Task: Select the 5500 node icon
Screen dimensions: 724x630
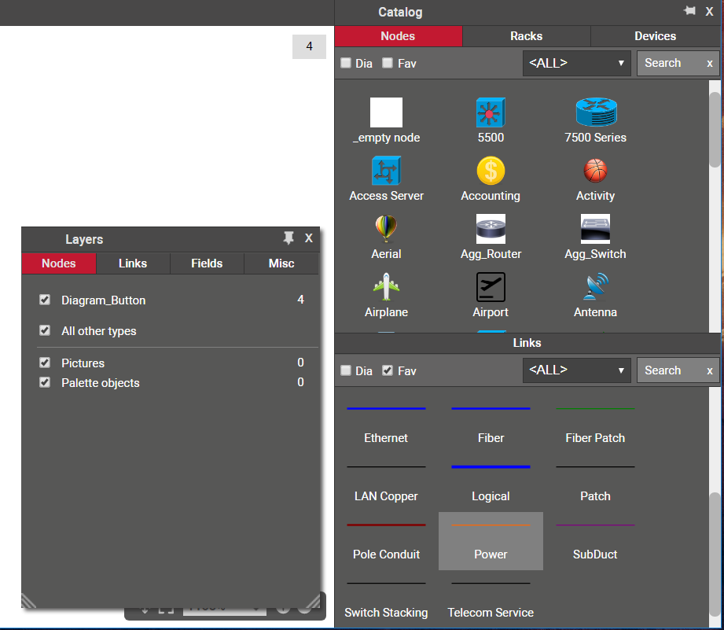Action: [491, 113]
